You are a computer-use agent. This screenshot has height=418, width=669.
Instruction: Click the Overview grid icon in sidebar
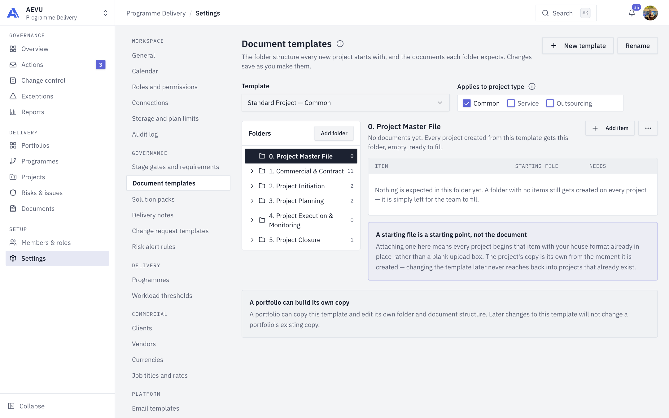tap(13, 49)
